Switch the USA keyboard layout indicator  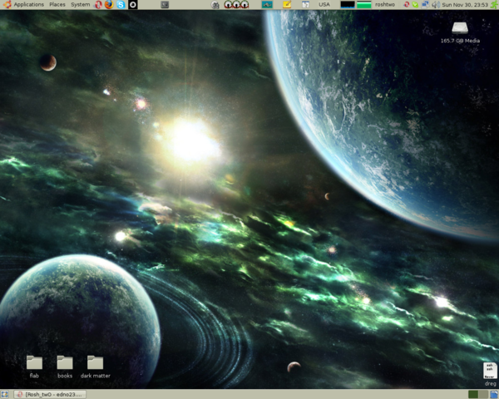pos(324,5)
